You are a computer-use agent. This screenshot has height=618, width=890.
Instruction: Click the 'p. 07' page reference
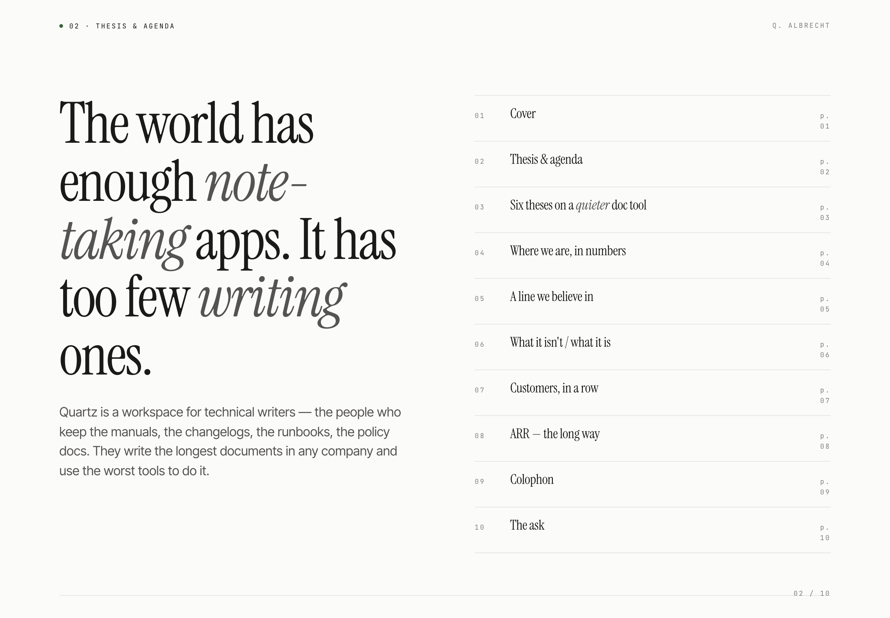pos(824,395)
